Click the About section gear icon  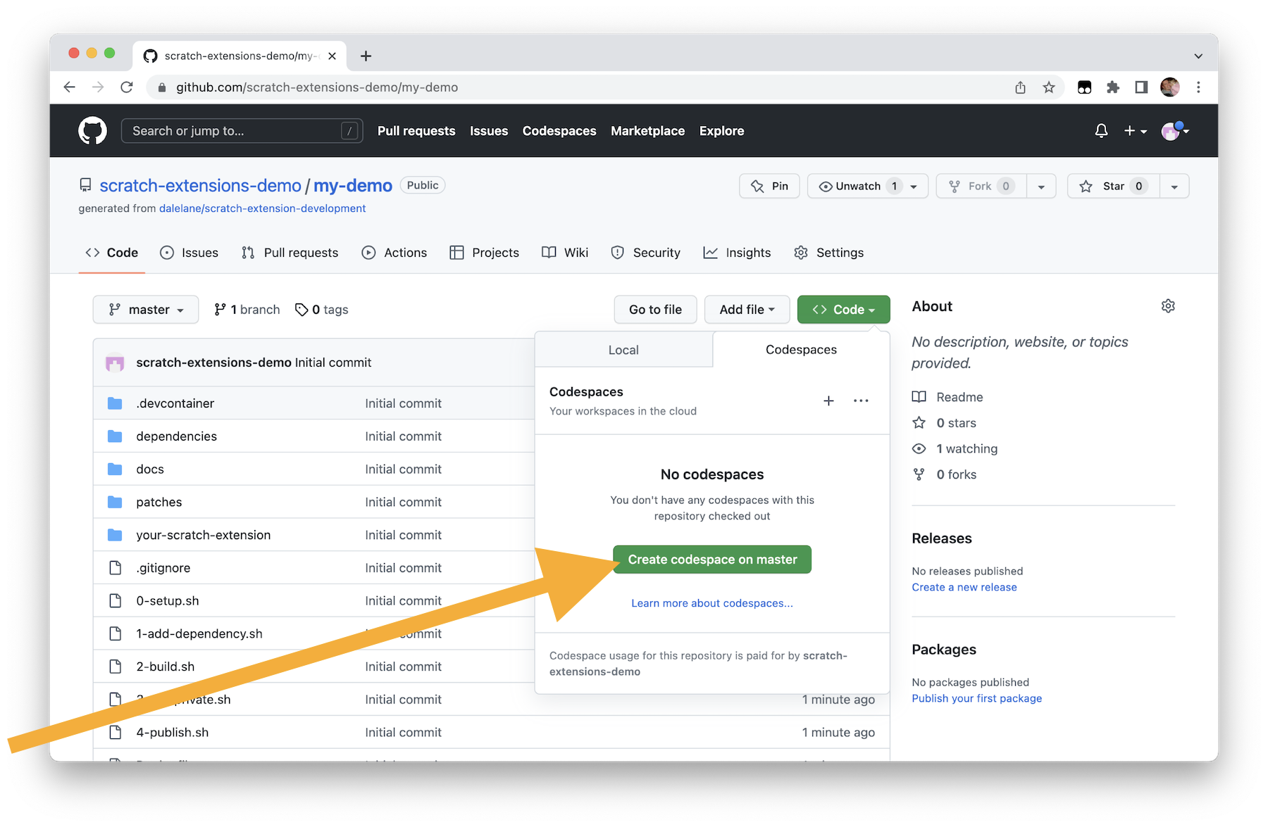click(1168, 306)
